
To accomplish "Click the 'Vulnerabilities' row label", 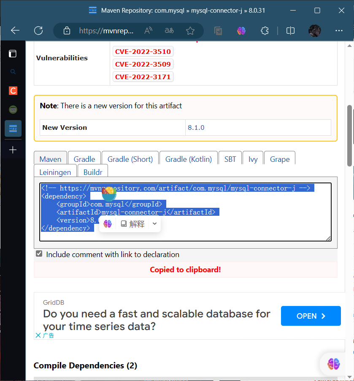I will 62,58.
